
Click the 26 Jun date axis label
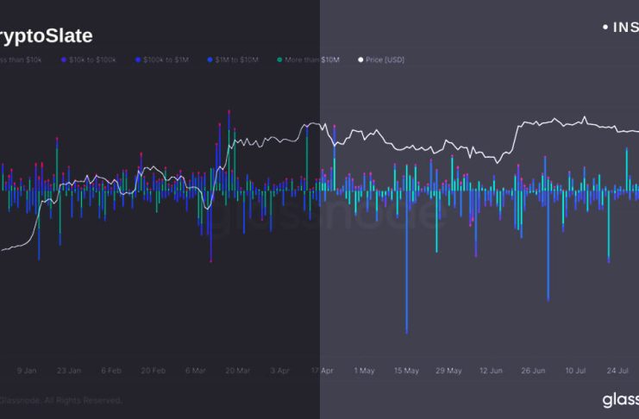pos(533,371)
